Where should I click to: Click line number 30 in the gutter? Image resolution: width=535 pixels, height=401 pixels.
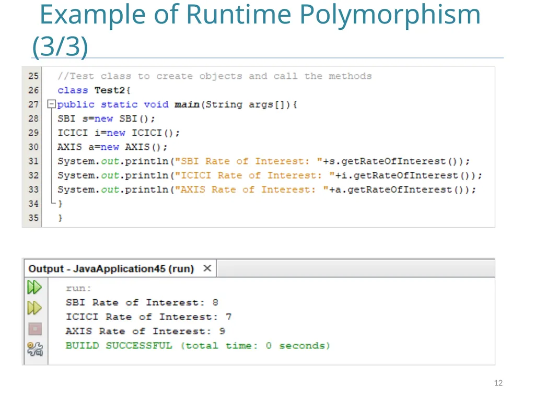coord(33,147)
